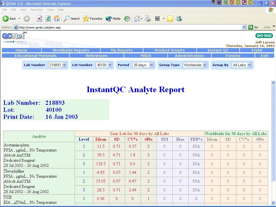This screenshot has width=276, height=207.
Task: Open the Group Type dropdown
Action: point(195,65)
